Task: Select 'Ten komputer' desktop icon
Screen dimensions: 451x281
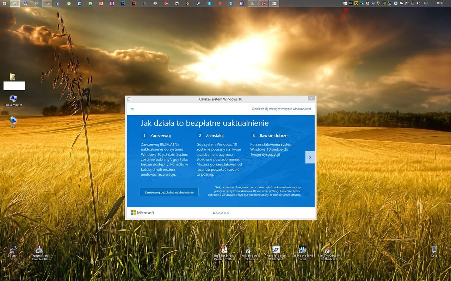Action: pos(13,100)
